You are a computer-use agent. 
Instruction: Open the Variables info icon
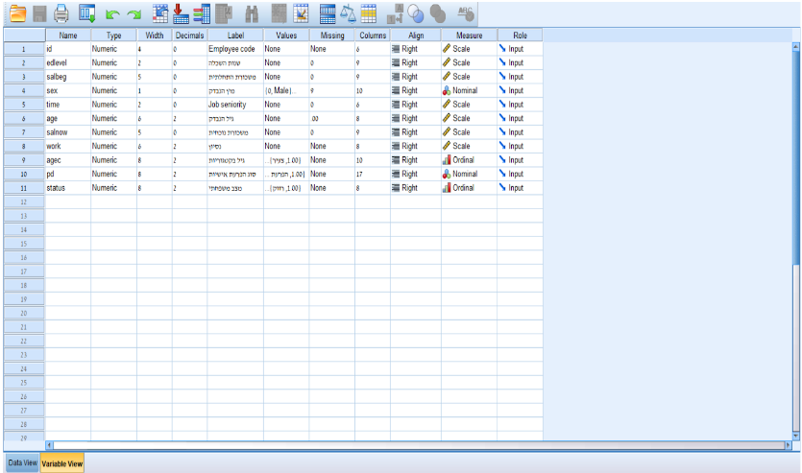pos(202,13)
